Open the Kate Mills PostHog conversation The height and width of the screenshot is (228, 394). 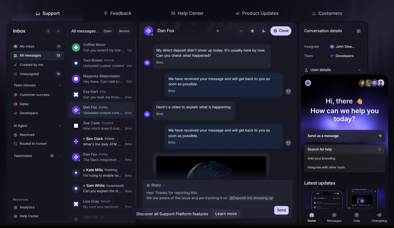tap(102, 173)
